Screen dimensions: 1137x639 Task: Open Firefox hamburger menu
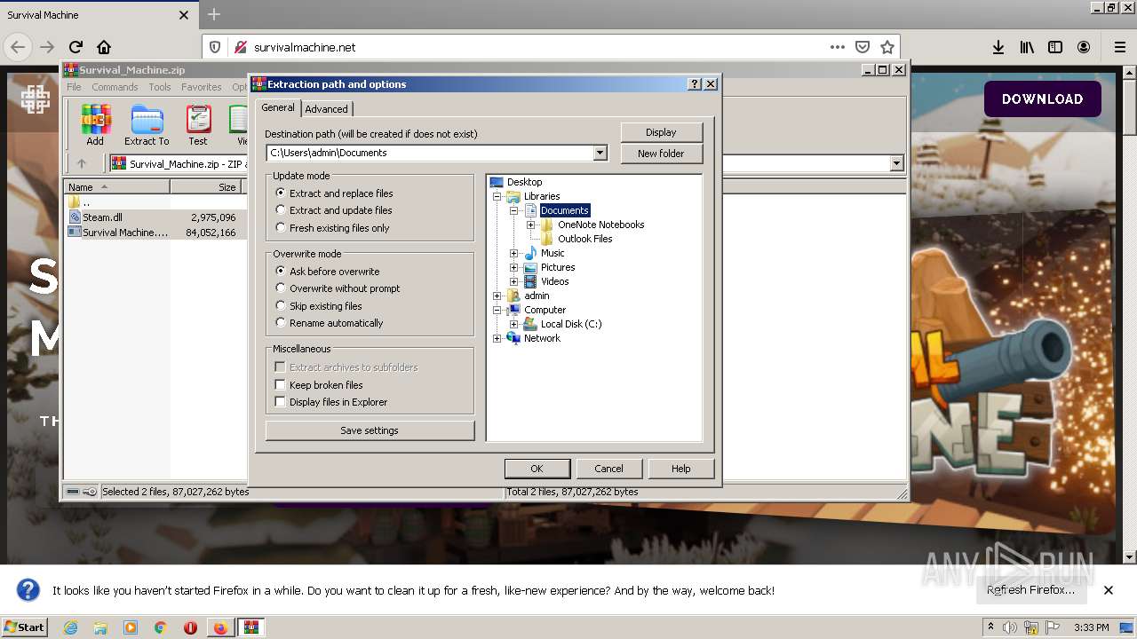(x=1120, y=47)
